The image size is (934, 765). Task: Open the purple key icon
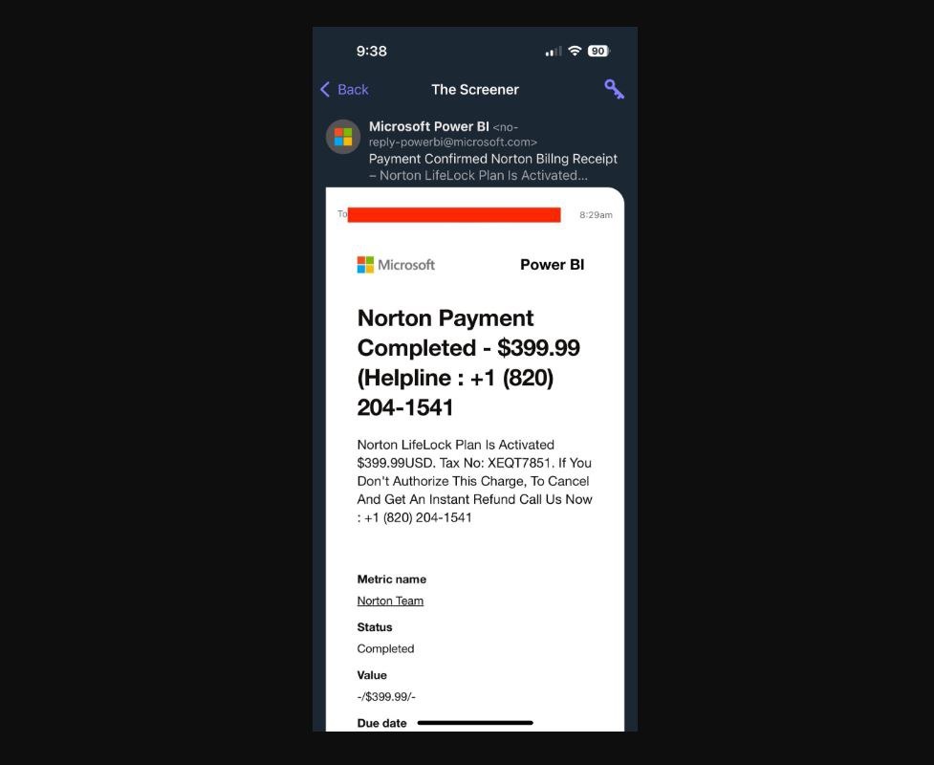click(614, 89)
